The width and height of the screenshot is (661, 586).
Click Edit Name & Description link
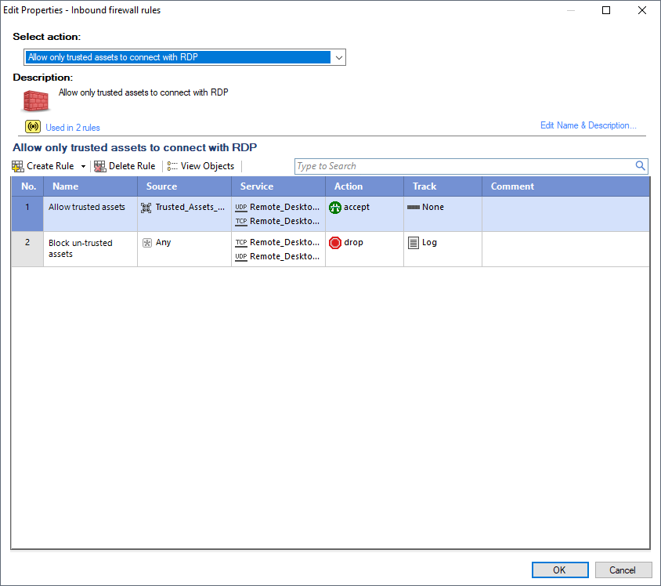tap(588, 125)
